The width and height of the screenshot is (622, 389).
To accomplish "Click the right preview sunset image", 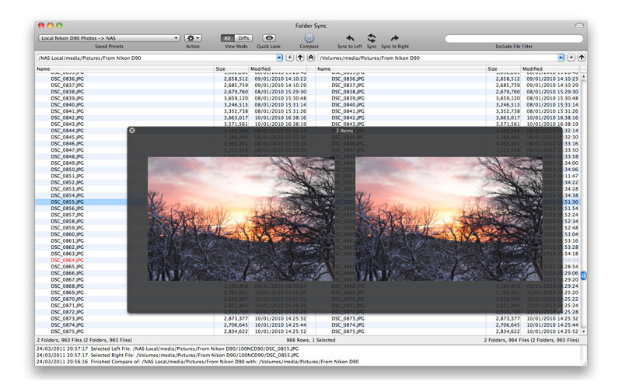I will tap(449, 219).
